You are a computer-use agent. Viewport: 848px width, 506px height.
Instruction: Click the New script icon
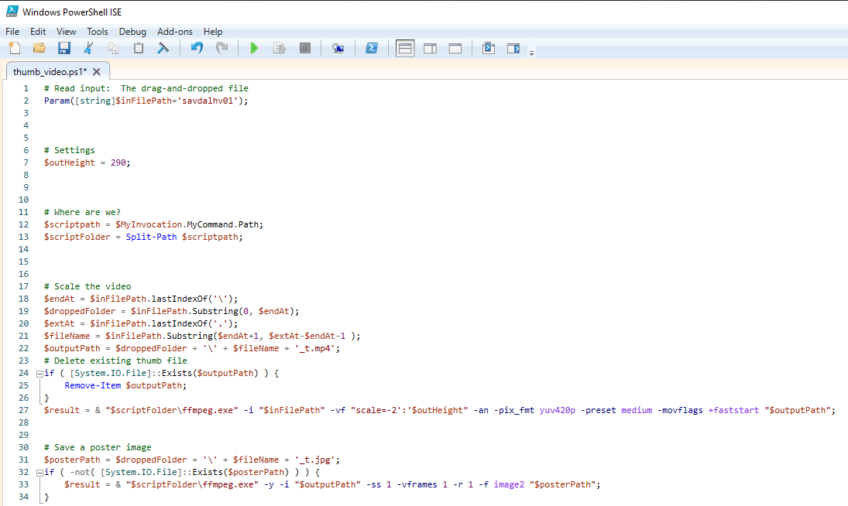point(15,48)
